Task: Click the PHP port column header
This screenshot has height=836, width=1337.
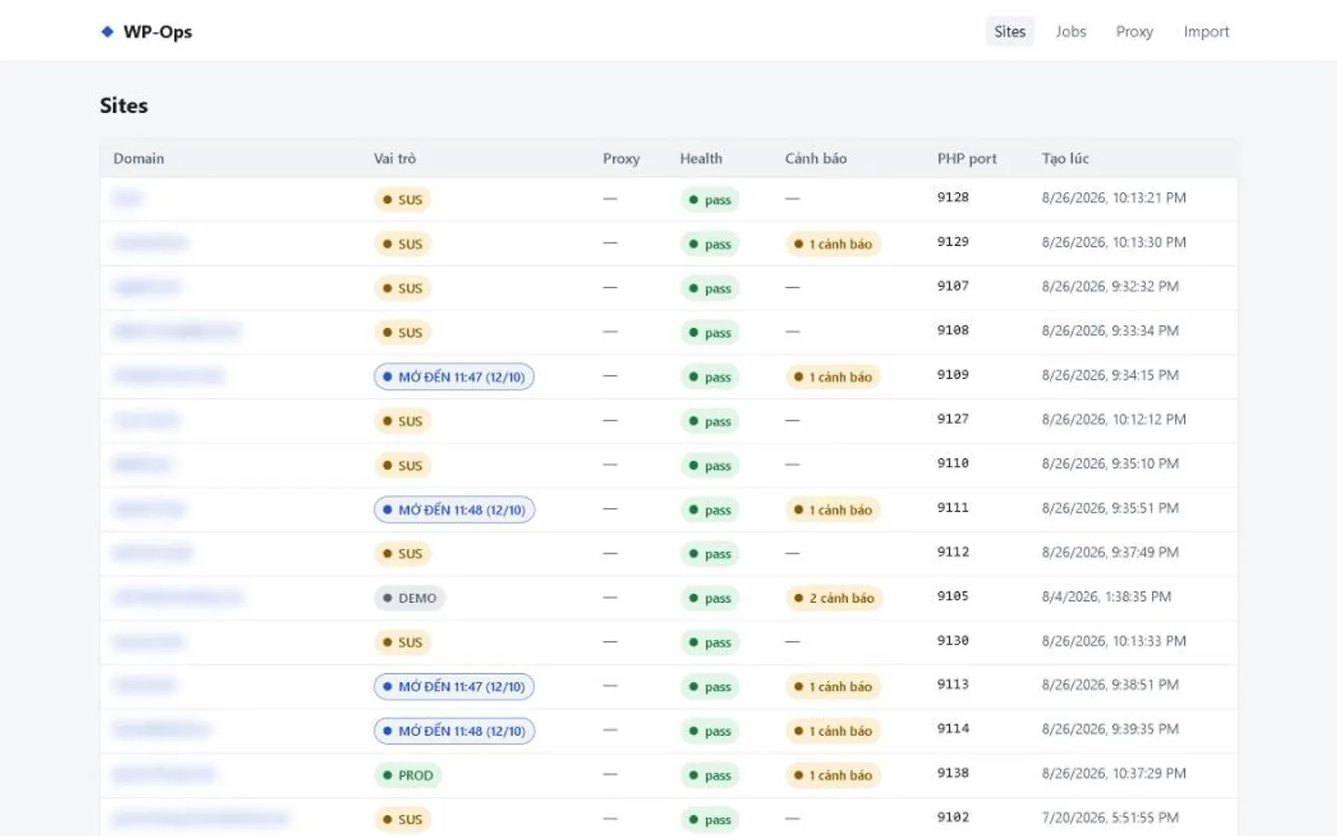Action: [x=967, y=159]
